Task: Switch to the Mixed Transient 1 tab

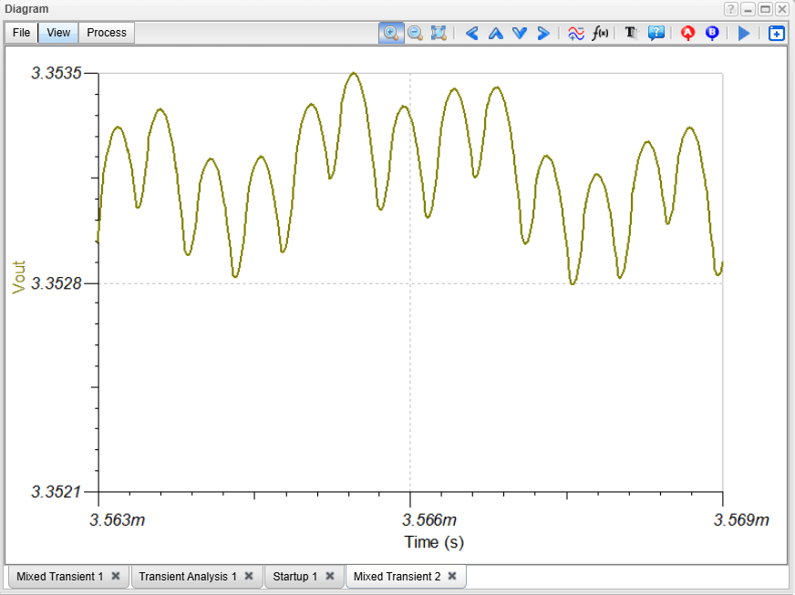Action: (59, 577)
